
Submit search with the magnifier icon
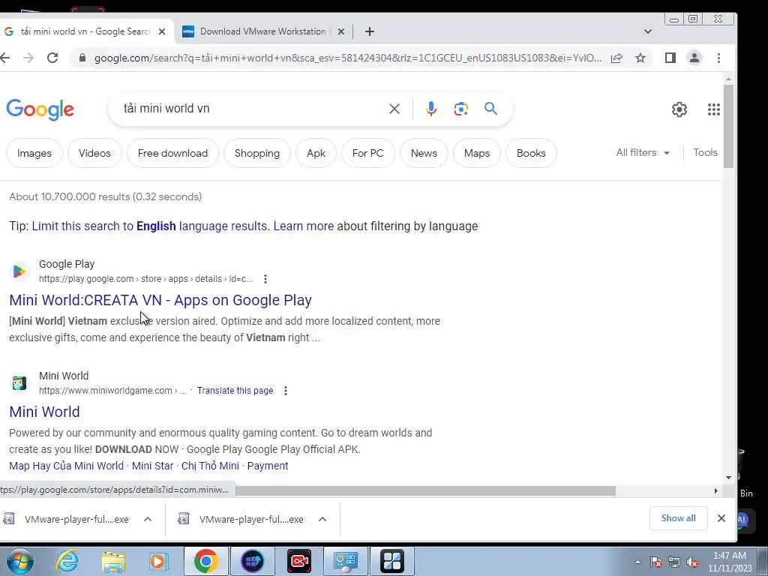490,108
